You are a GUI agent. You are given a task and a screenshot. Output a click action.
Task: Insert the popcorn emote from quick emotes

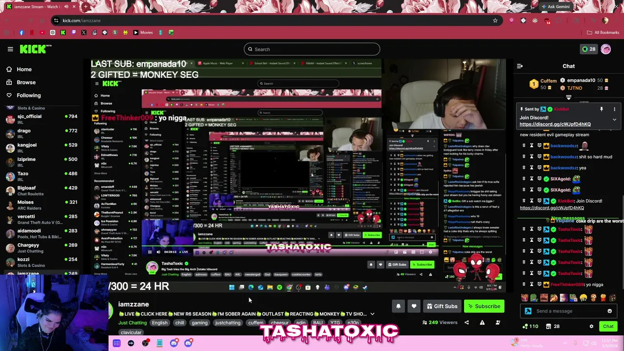tap(525, 298)
